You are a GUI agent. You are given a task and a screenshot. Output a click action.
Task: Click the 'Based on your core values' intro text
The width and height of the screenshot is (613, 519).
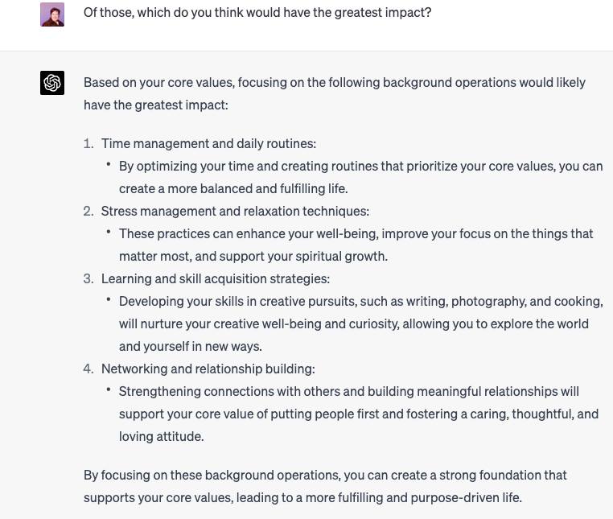pyautogui.click(x=335, y=93)
